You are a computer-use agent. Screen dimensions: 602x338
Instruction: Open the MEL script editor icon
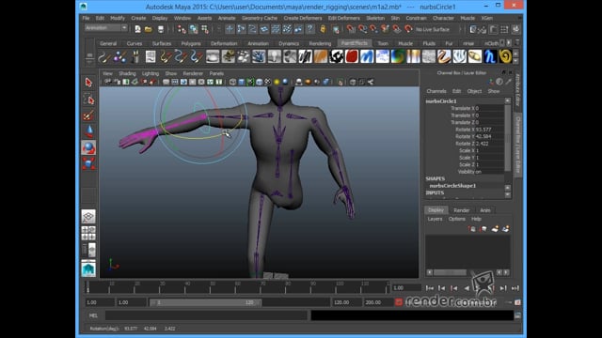tap(517, 315)
